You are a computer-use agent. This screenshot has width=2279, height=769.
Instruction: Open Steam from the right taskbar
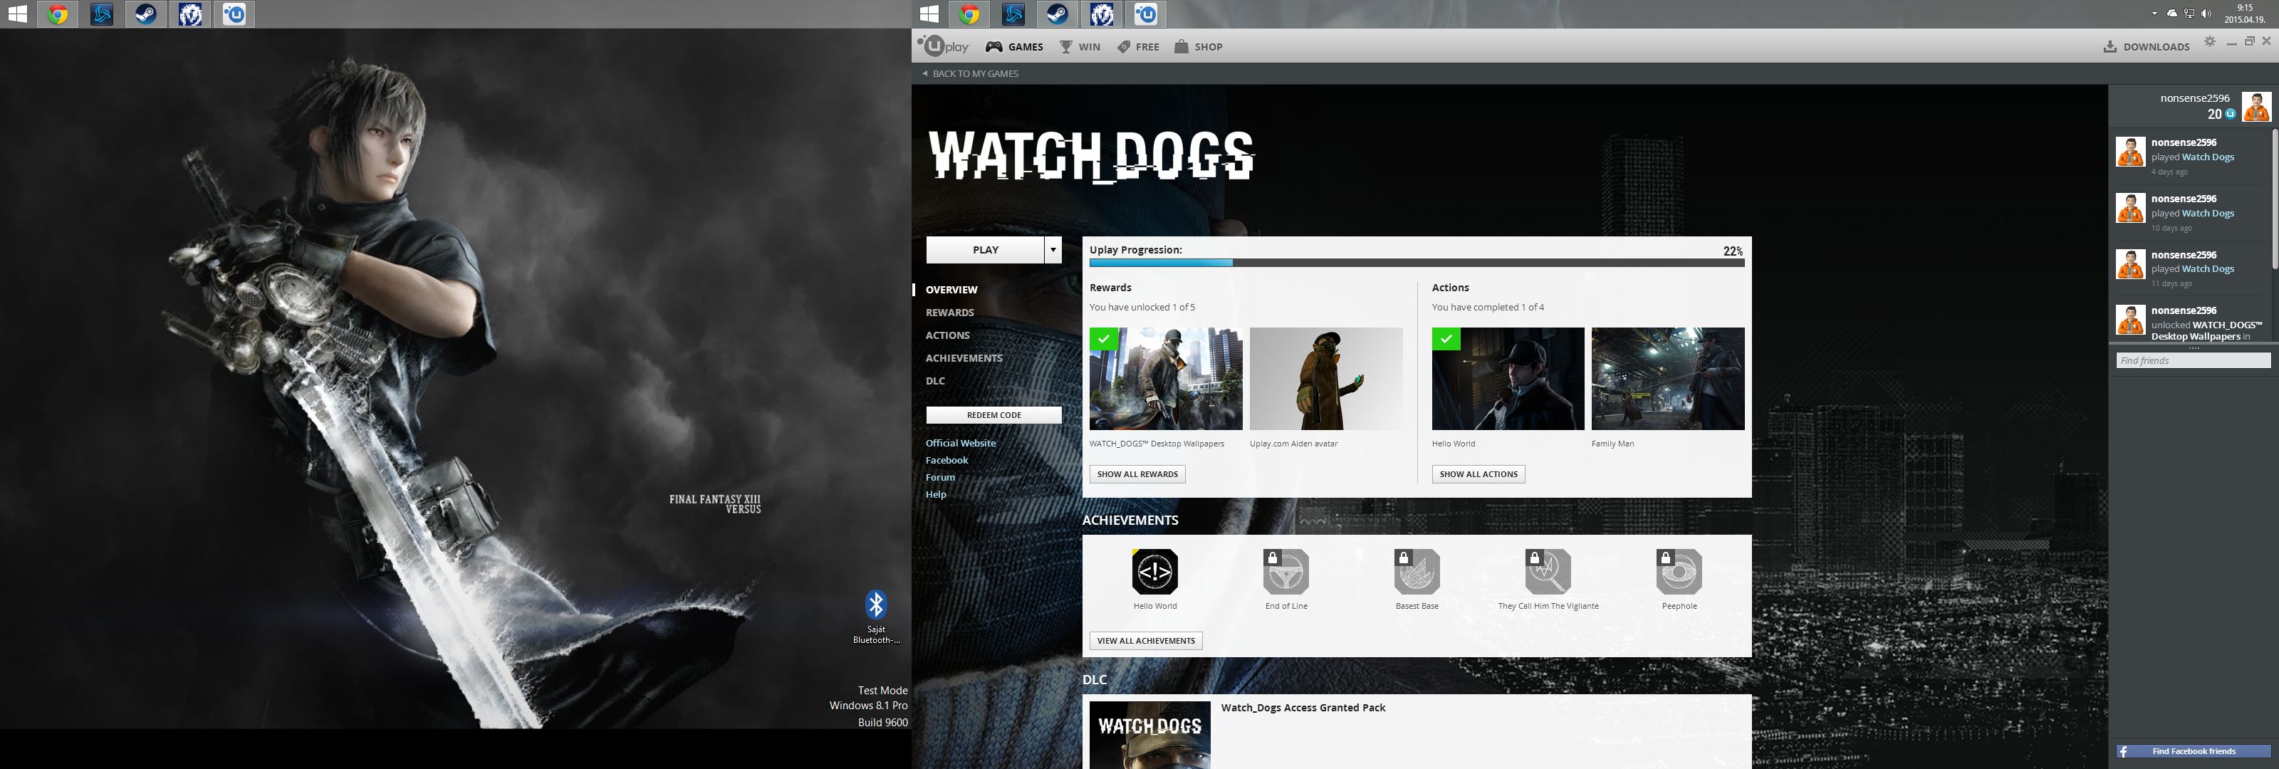[x=1057, y=14]
